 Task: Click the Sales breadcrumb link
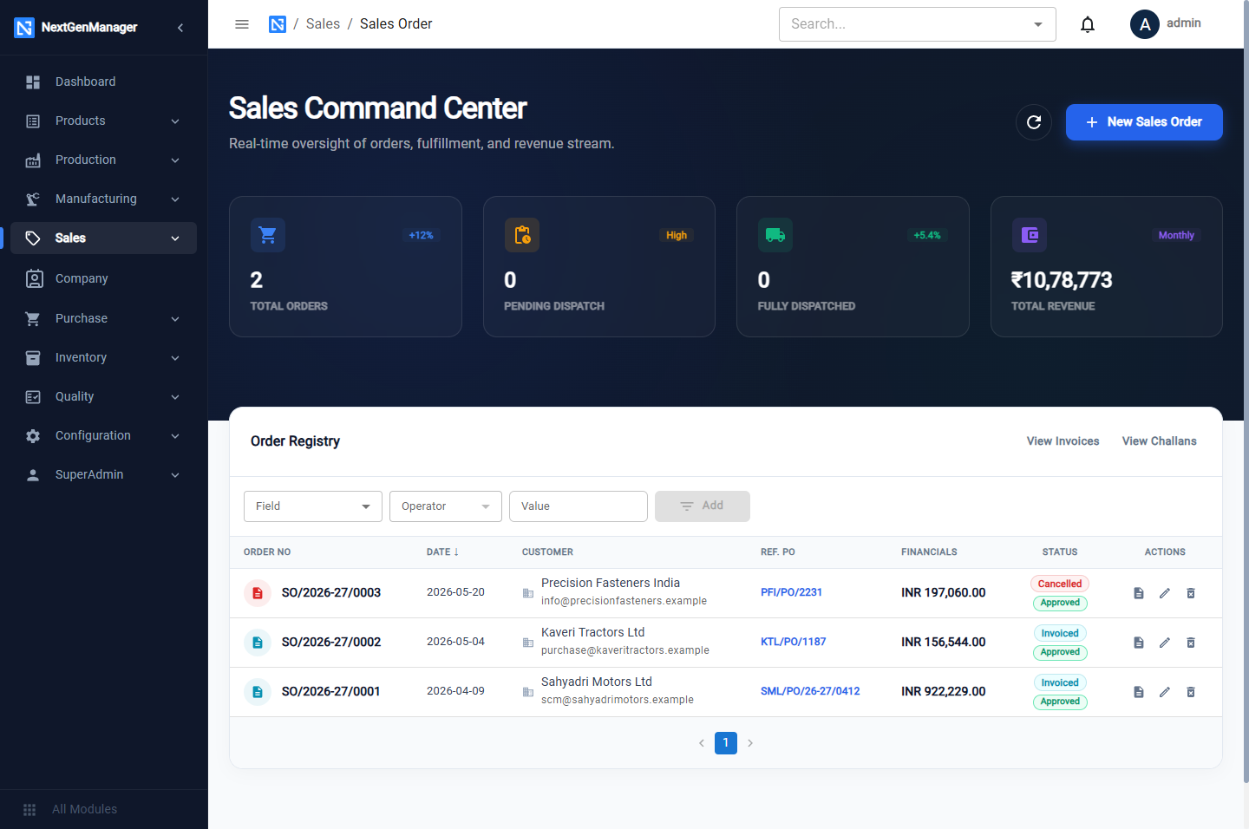323,24
